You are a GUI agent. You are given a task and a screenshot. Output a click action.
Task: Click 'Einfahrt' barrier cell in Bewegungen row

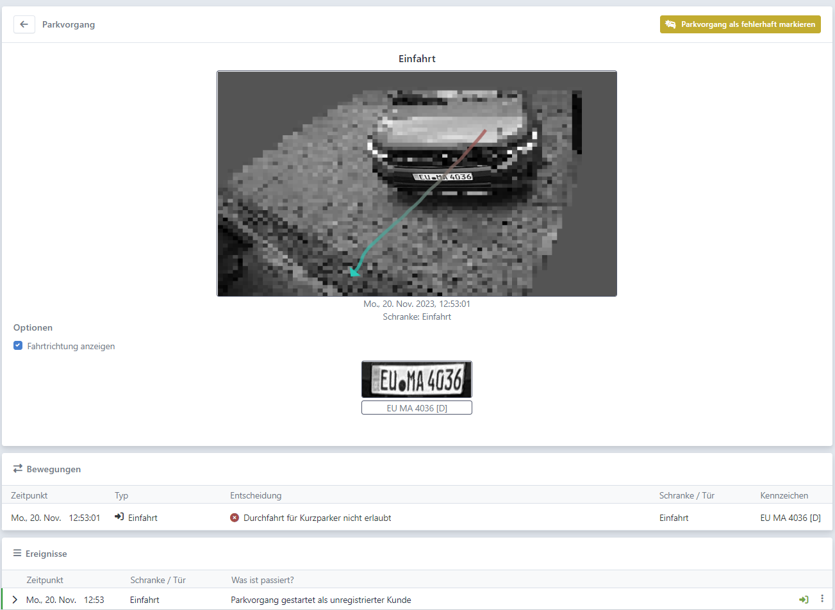pyautogui.click(x=674, y=518)
